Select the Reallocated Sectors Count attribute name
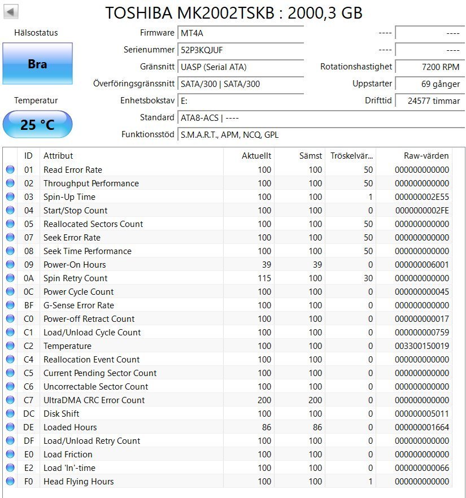This screenshot has height=498, width=466. (x=93, y=224)
